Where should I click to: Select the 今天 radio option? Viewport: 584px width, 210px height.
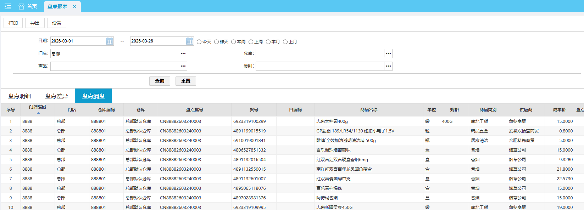pos(199,42)
